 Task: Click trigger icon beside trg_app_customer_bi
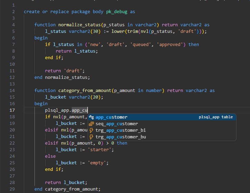(x=91, y=130)
